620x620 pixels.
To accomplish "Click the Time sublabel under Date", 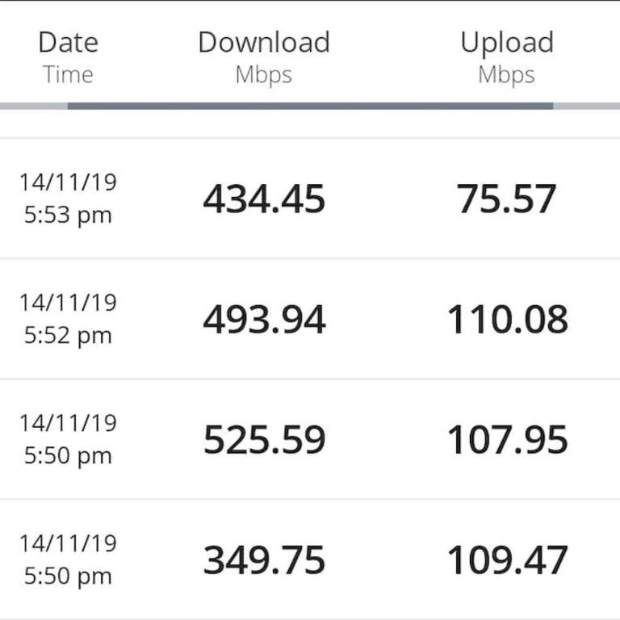I will (x=68, y=74).
